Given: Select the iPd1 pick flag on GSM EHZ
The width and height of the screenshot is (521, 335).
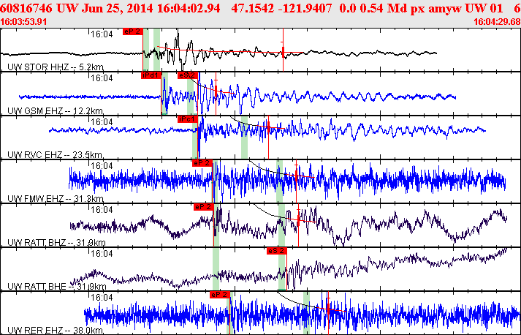Looking at the screenshot, I should click(151, 75).
